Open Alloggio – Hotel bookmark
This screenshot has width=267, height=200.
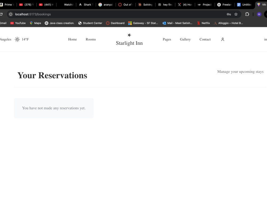coord(228,23)
